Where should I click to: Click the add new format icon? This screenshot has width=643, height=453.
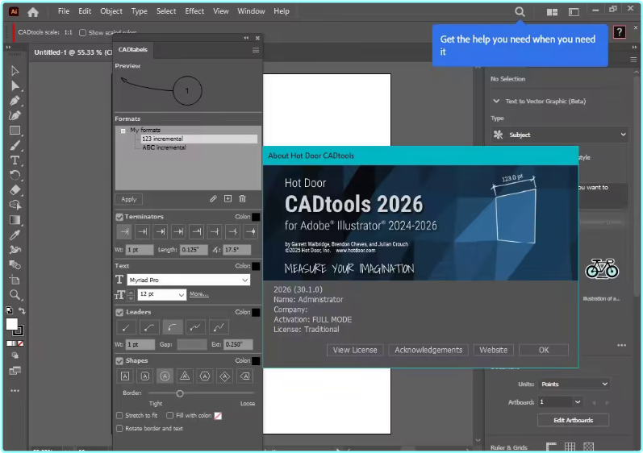click(x=228, y=198)
